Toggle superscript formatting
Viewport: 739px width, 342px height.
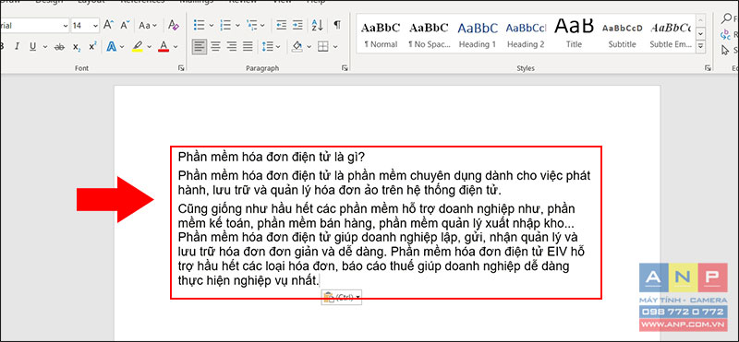[93, 47]
